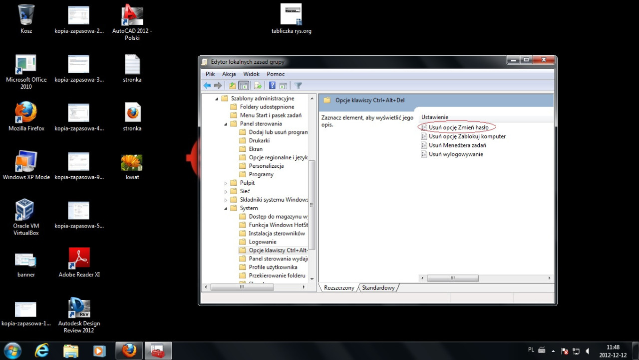The height and width of the screenshot is (360, 639).
Task: Click the tree pane vertical scrollbar thumb
Action: pos(312,204)
